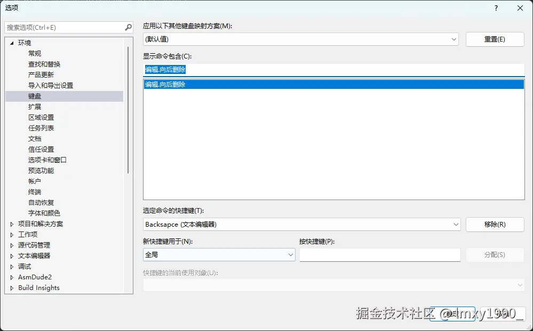Viewport: 533px width, 331px height.
Task: Click the 项目和解决方案 tree label
Action: [41, 224]
